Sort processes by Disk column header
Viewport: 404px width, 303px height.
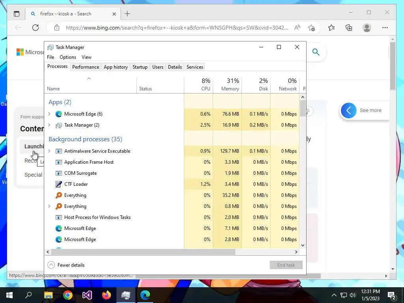[256, 84]
